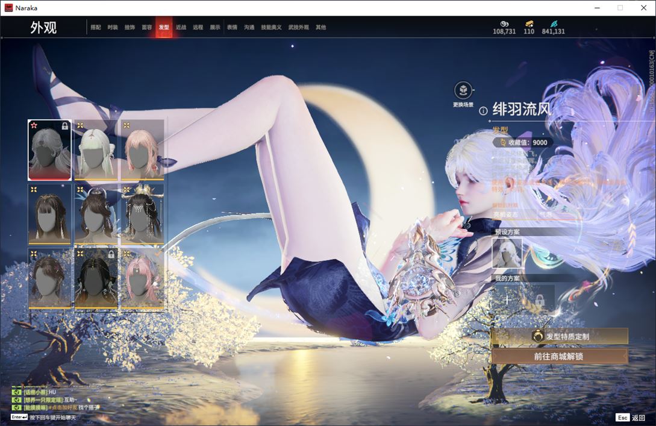This screenshot has width=656, height=426.
Task: Open 发型特质定制 customization
Action: 560,336
